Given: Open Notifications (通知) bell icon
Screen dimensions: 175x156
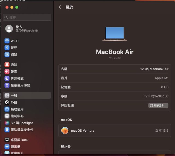Looking at the screenshot, I should (7, 65).
